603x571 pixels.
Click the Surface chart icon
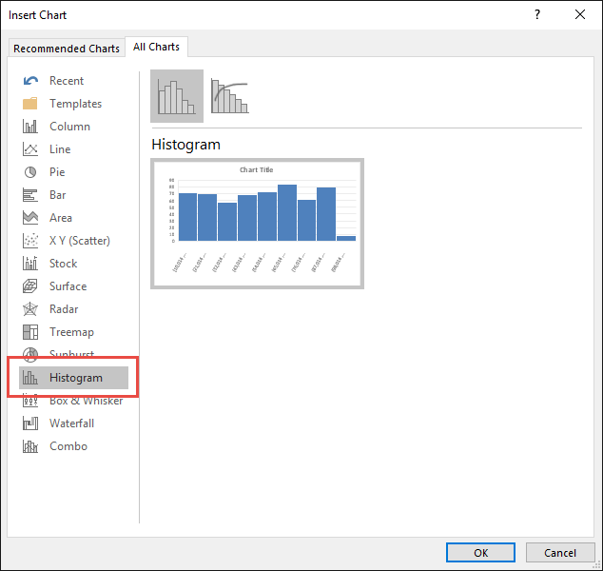pos(30,286)
